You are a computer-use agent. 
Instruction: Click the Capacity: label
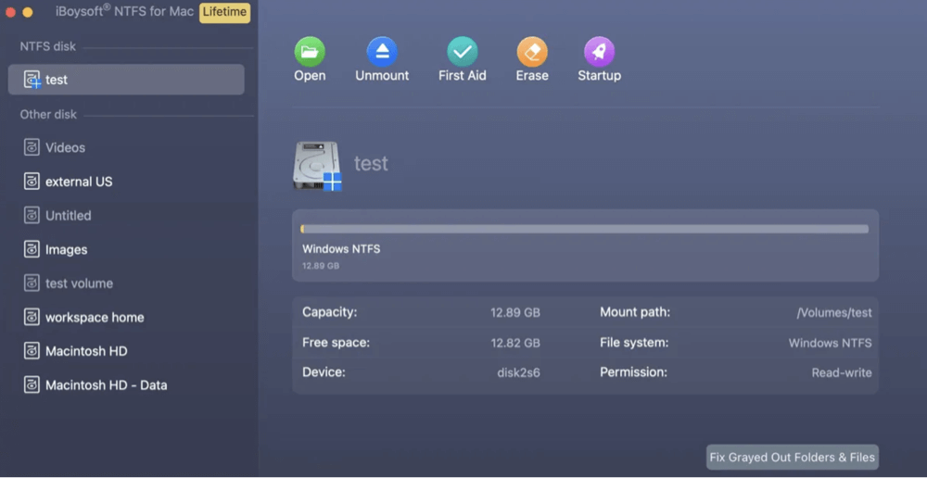tap(330, 312)
